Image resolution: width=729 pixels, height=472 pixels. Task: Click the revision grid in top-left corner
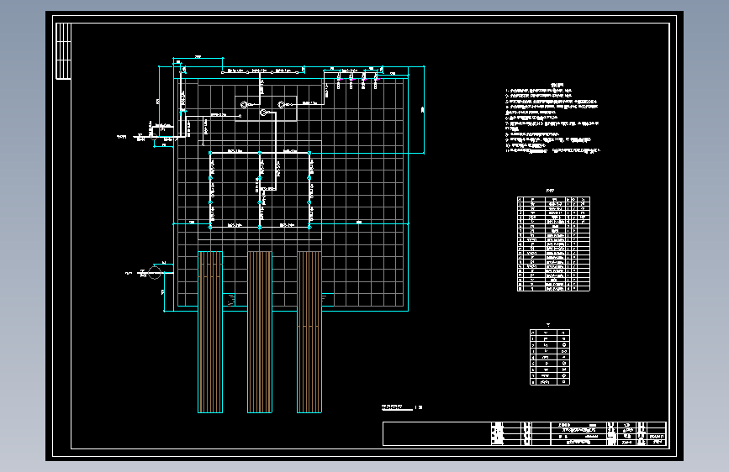coord(63,51)
